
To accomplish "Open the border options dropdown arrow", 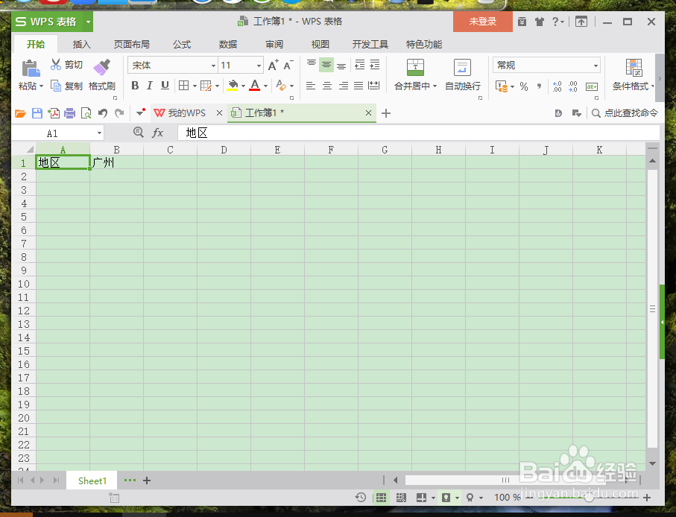I will tap(195, 86).
